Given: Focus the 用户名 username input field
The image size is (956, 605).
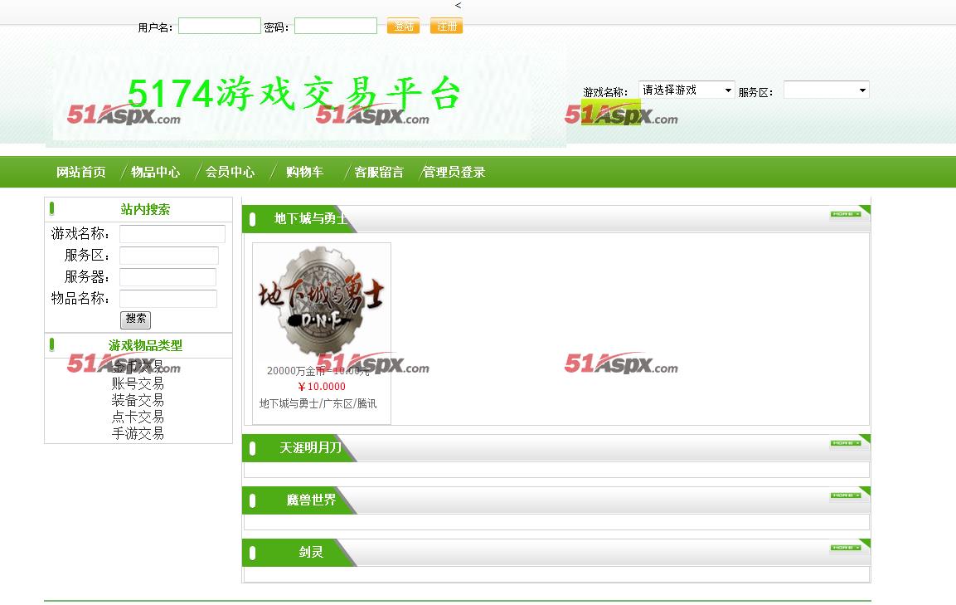Looking at the screenshot, I should tap(220, 27).
